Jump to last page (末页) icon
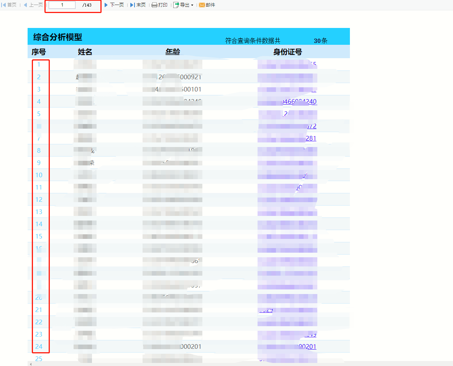Viewport: 453px width, 366px height. point(133,5)
